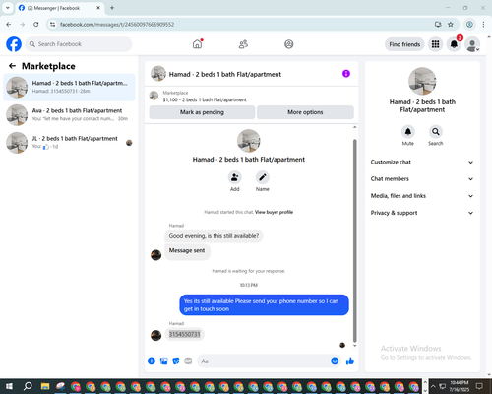The height and width of the screenshot is (394, 492).
Task: Show hidden system tray icons
Action: coord(433,386)
